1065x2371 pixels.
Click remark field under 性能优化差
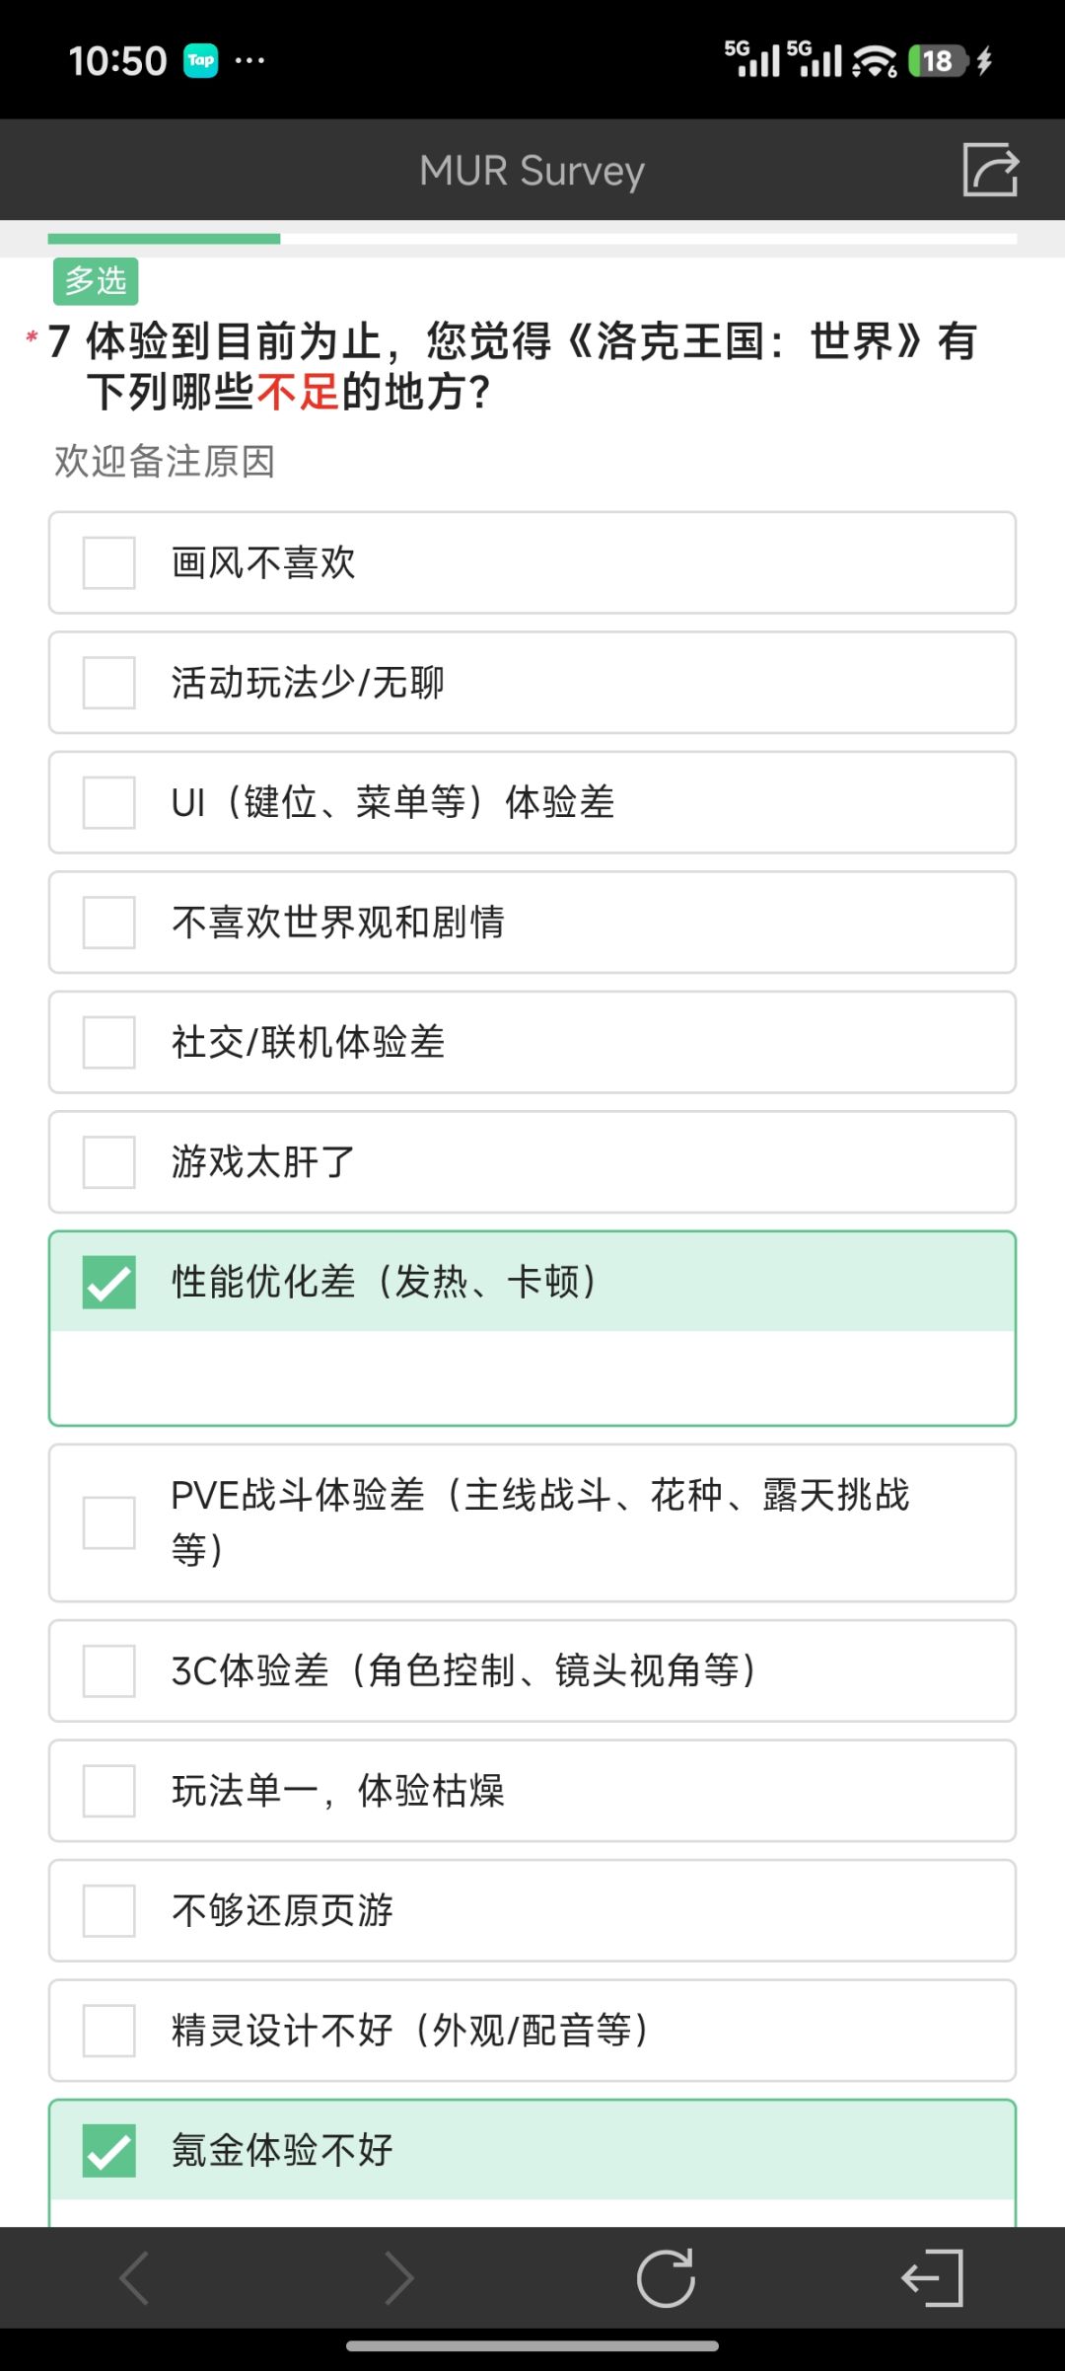coord(532,1377)
